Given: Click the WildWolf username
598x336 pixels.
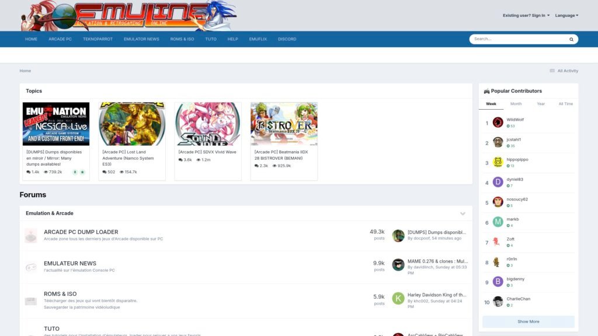Looking at the screenshot, I should pyautogui.click(x=515, y=120).
